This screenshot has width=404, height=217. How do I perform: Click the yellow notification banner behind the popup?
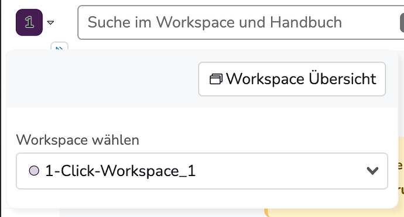(x=335, y=213)
